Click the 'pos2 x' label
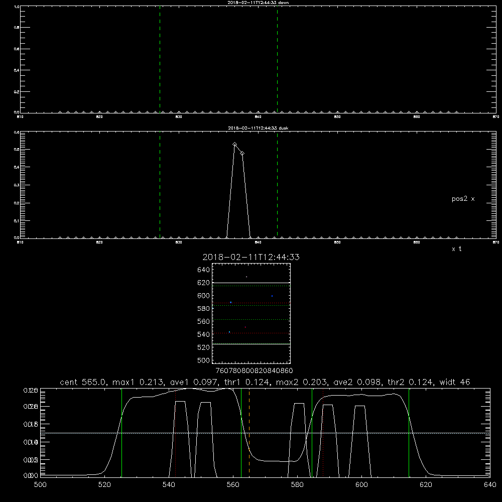This screenshot has width=502, height=502. (463, 199)
